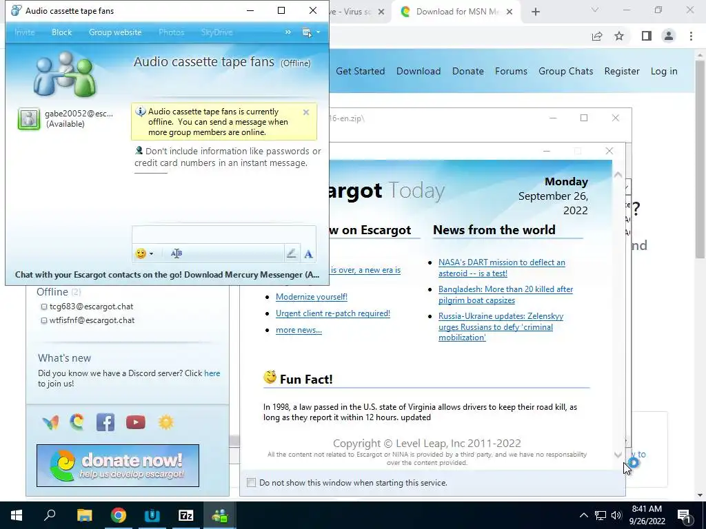Click the group display picture
The image size is (706, 529).
coord(64,74)
